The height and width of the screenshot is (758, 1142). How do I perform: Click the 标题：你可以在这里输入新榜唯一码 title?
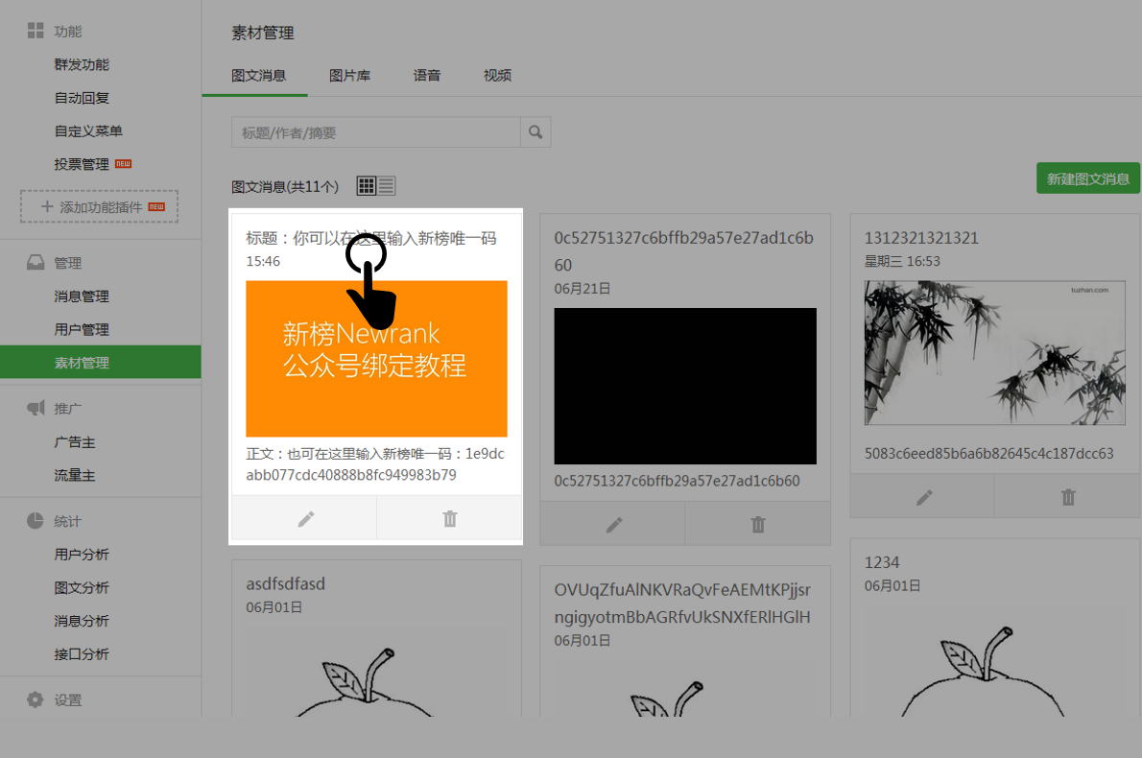pos(371,238)
